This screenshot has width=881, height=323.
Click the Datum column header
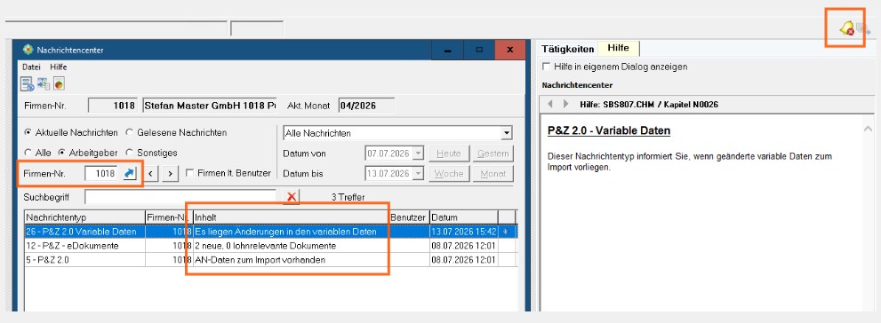coord(463,217)
